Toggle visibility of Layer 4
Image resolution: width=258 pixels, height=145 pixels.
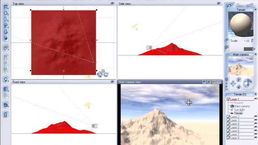[x=255, y=124]
